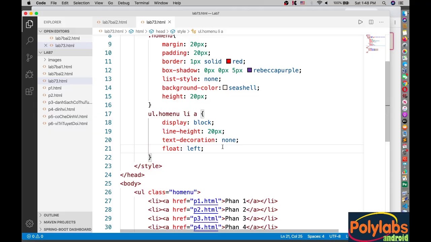
Task: Switch to the lab7bai2.html tab
Action: point(114,22)
